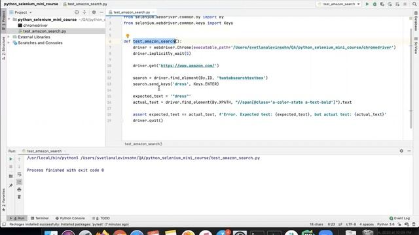
Task: Open the TODO tool tab
Action: pos(101,218)
